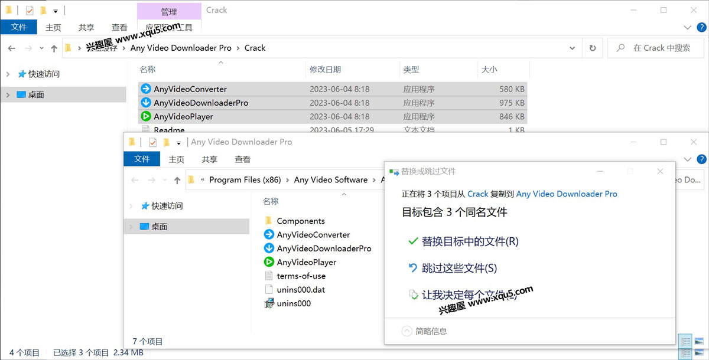Image resolution: width=709 pixels, height=360 pixels.
Task: Click the Any Video Downloader Pro destination link
Action: 567,194
